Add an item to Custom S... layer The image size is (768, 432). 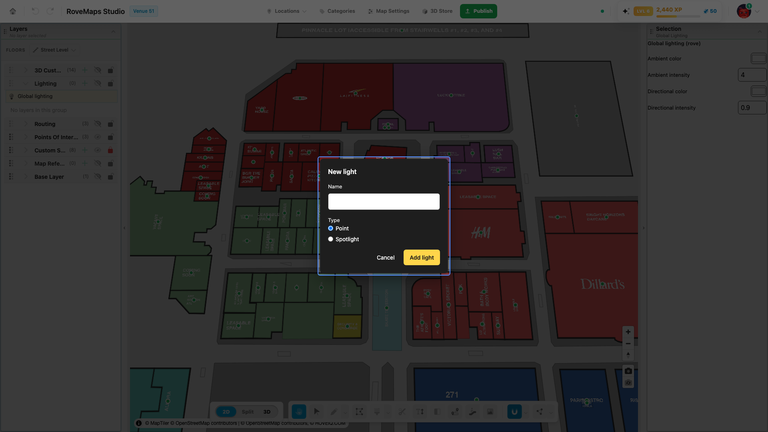[x=85, y=150]
